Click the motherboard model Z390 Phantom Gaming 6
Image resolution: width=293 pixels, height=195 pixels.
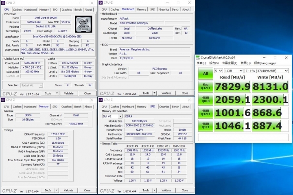point(142,23)
